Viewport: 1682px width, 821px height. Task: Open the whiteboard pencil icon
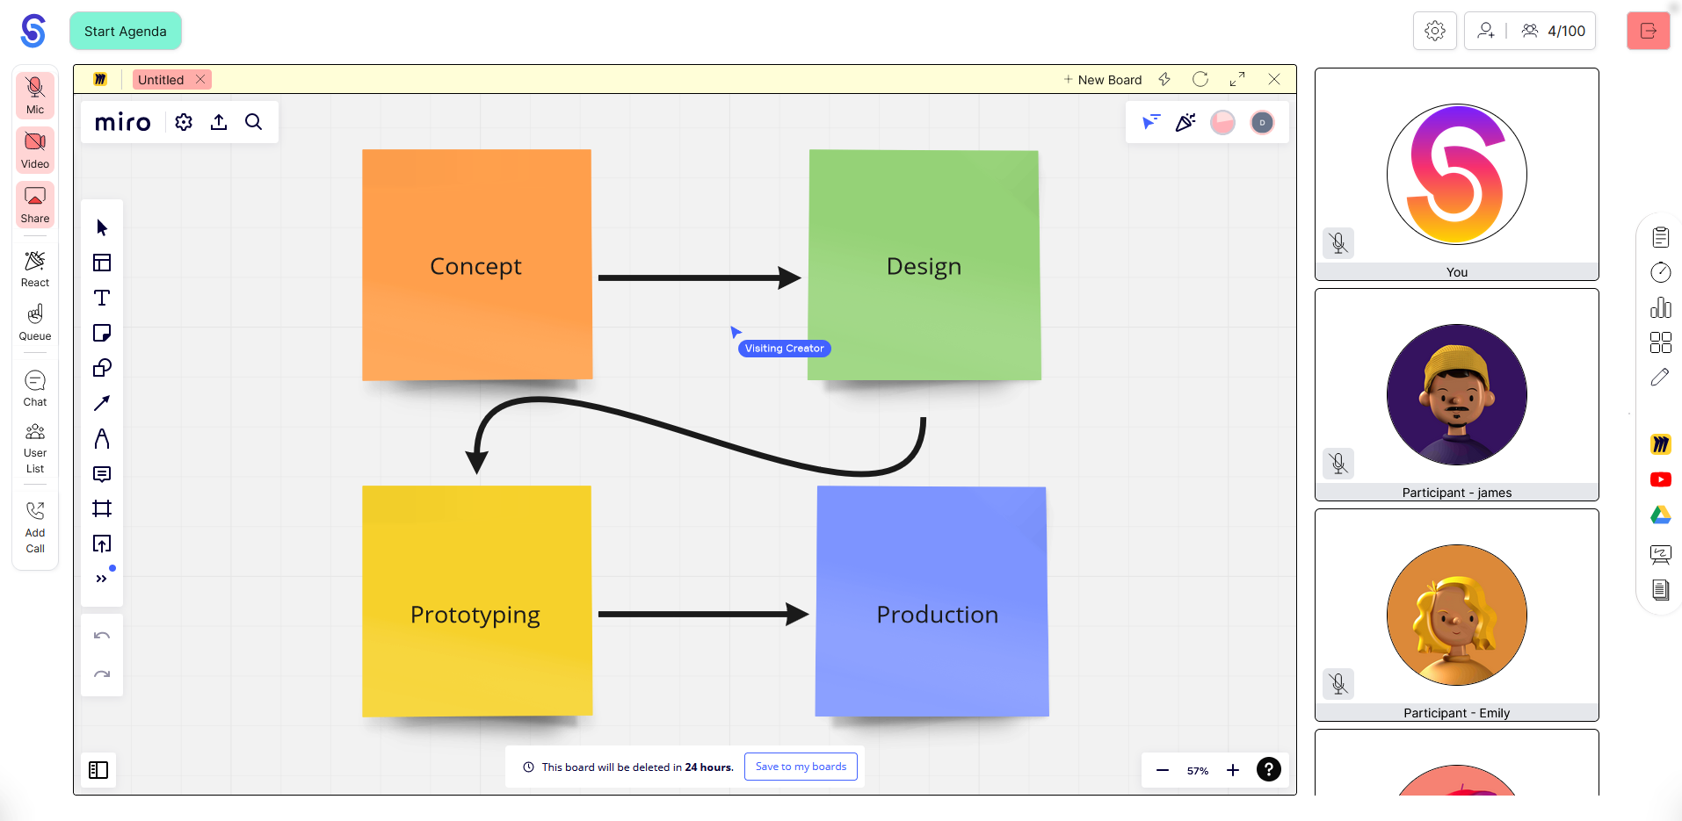coord(1661,378)
